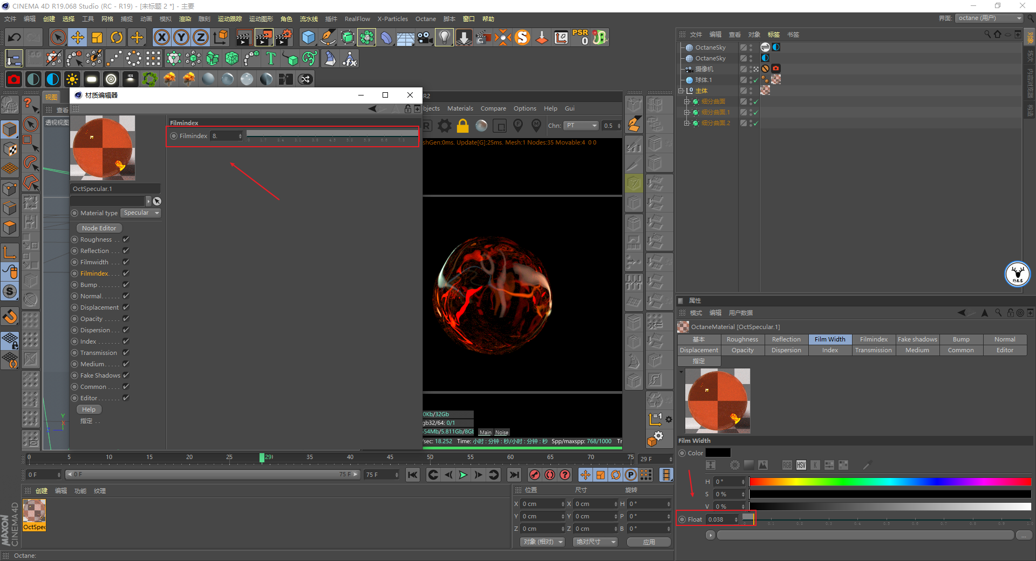Screen dimensions: 1036x561
Task: Click the Live Viewer settings gear icon
Action: click(445, 126)
